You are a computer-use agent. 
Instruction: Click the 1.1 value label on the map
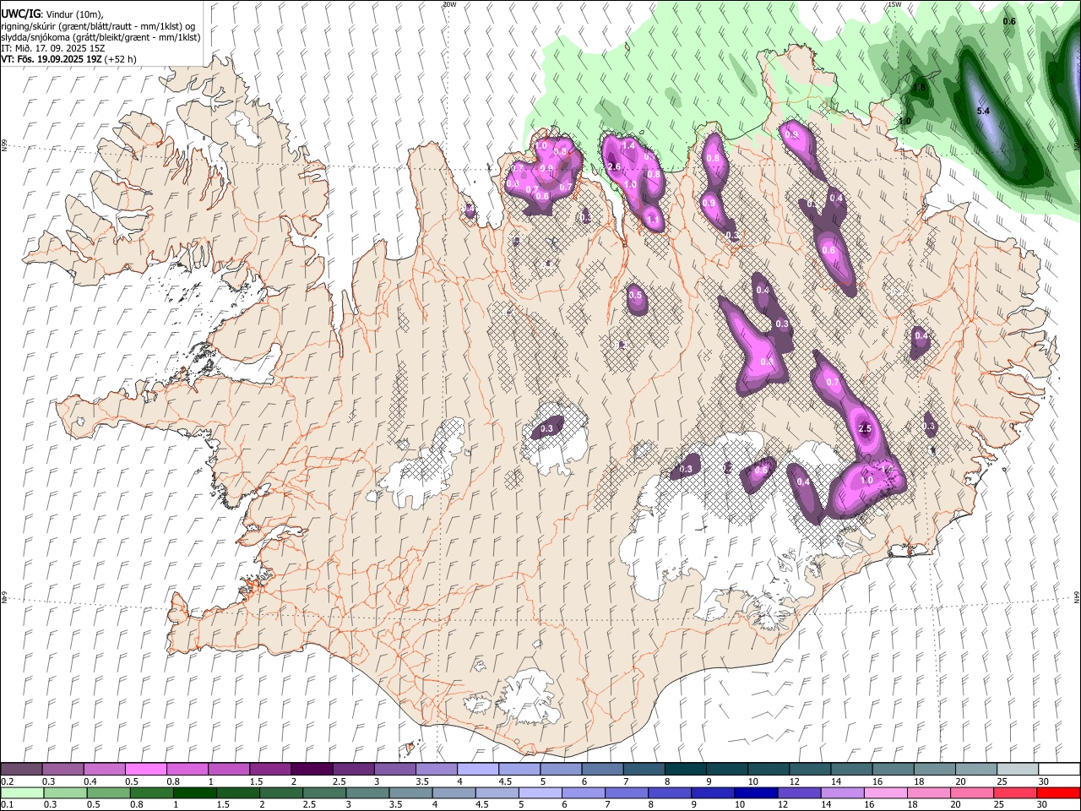pyautogui.click(x=652, y=220)
